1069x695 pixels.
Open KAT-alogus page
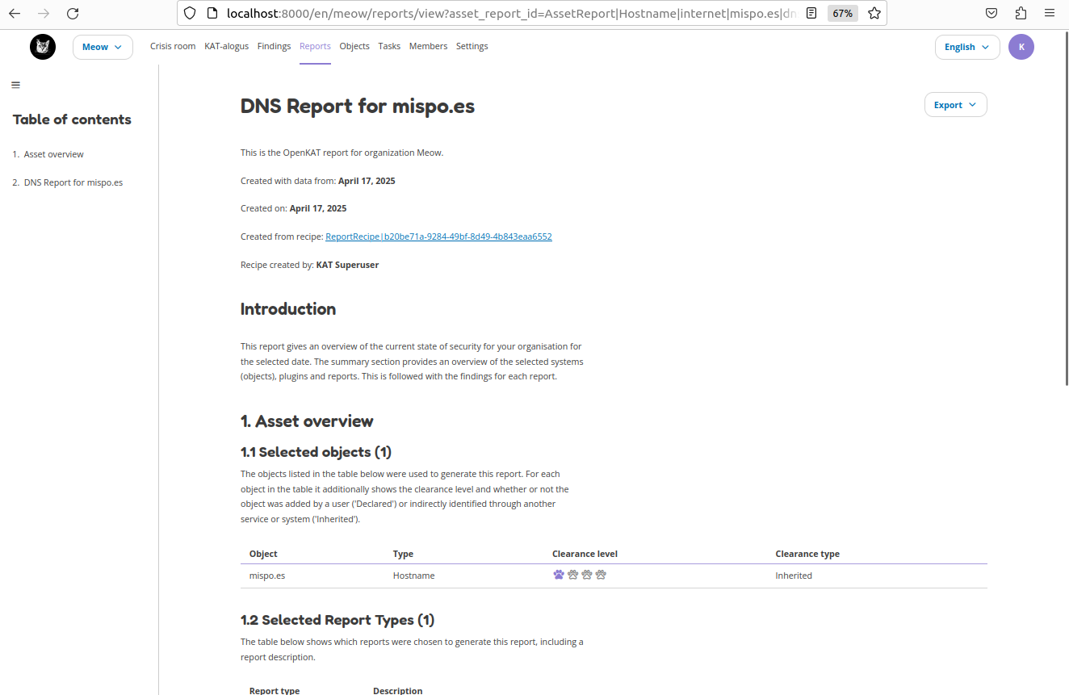pos(226,46)
